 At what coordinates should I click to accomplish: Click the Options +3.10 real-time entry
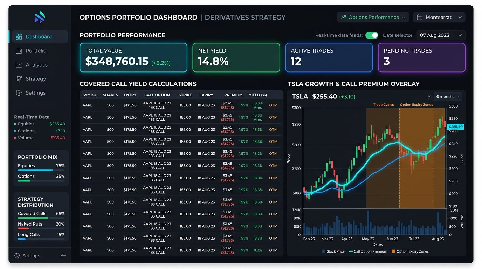pyautogui.click(x=40, y=131)
